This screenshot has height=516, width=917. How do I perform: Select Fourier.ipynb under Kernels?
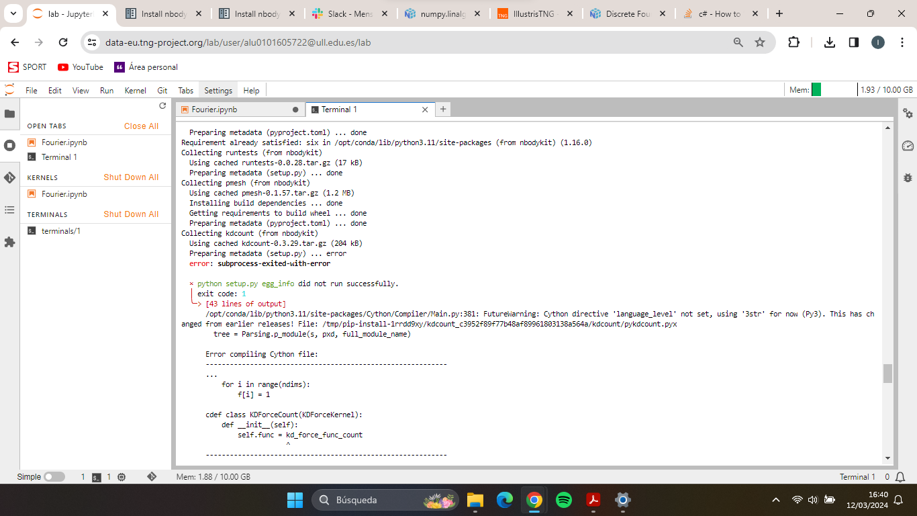pos(96,194)
